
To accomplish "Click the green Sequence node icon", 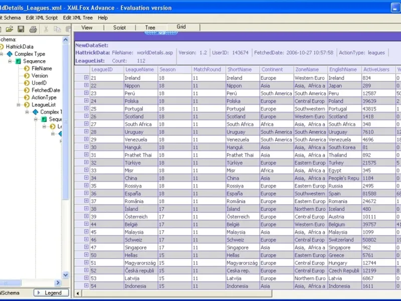I will point(18,61).
